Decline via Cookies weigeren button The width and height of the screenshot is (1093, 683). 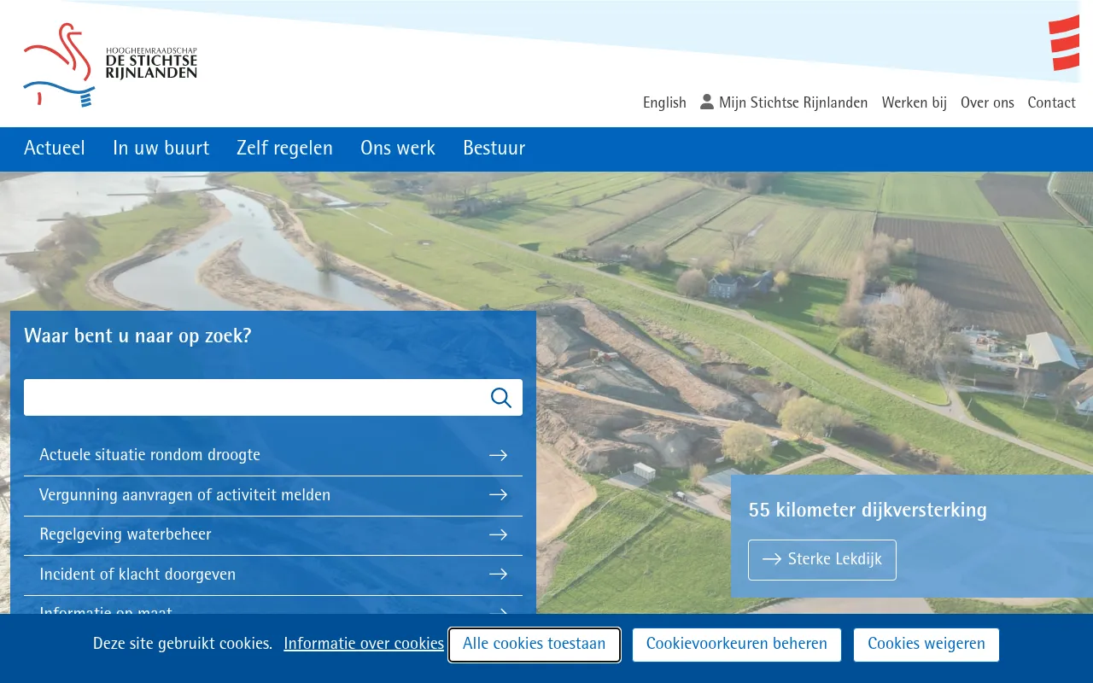(x=926, y=645)
